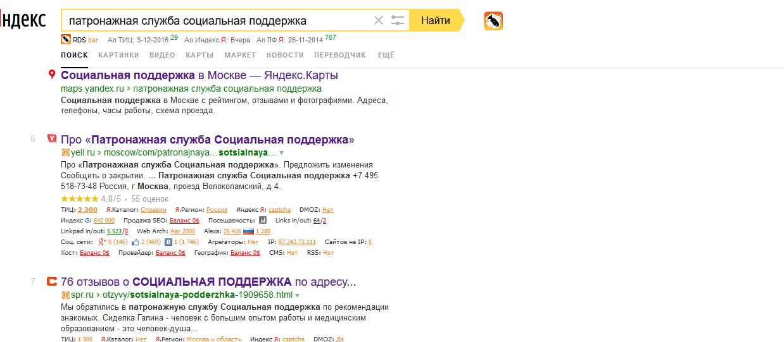The height and width of the screenshot is (342, 784).
Task: Click the maps.yandex.ru green URL
Action: tap(92, 89)
